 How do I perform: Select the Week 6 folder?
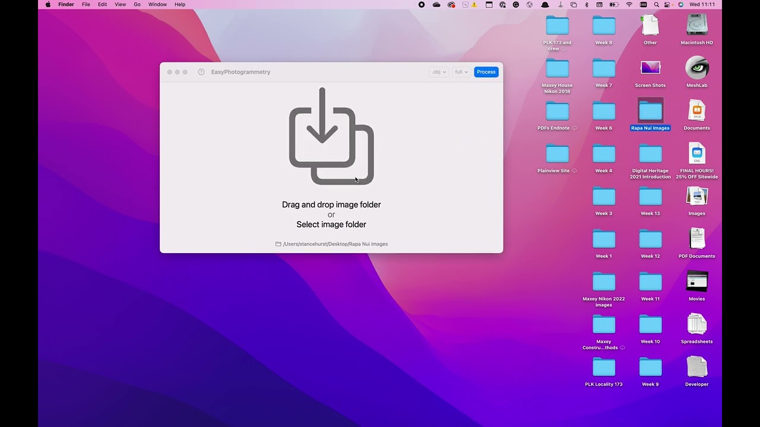click(604, 111)
